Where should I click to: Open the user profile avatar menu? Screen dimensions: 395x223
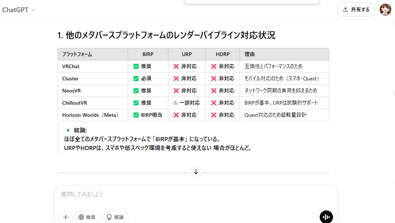385,10
